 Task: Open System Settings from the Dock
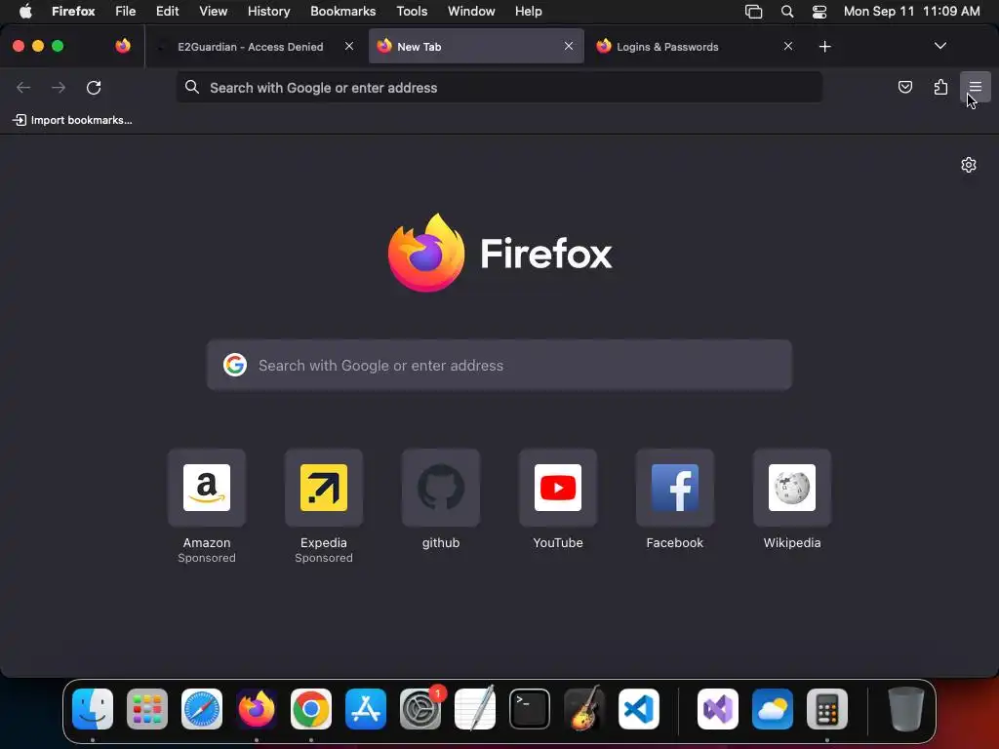[x=420, y=709]
